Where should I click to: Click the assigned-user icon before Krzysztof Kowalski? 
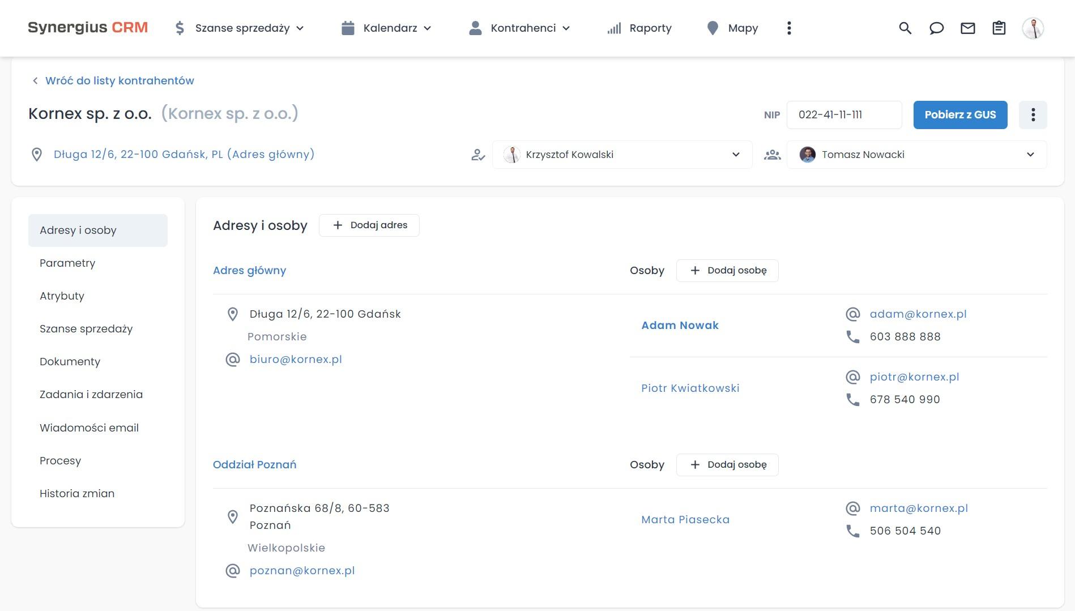point(478,155)
